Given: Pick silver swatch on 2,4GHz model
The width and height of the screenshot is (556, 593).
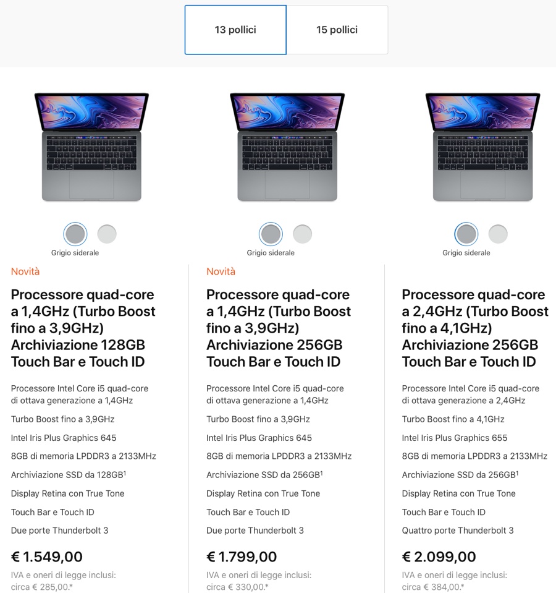Looking at the screenshot, I should pos(498,234).
